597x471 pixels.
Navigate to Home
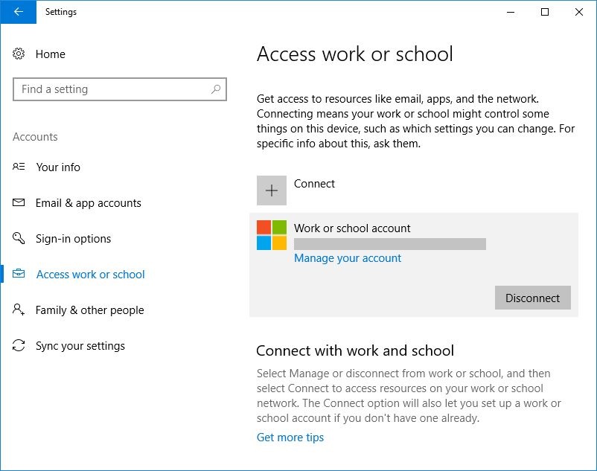click(x=51, y=54)
